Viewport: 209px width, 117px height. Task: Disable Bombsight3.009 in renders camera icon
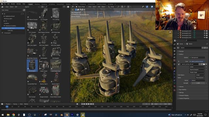(x=207, y=38)
